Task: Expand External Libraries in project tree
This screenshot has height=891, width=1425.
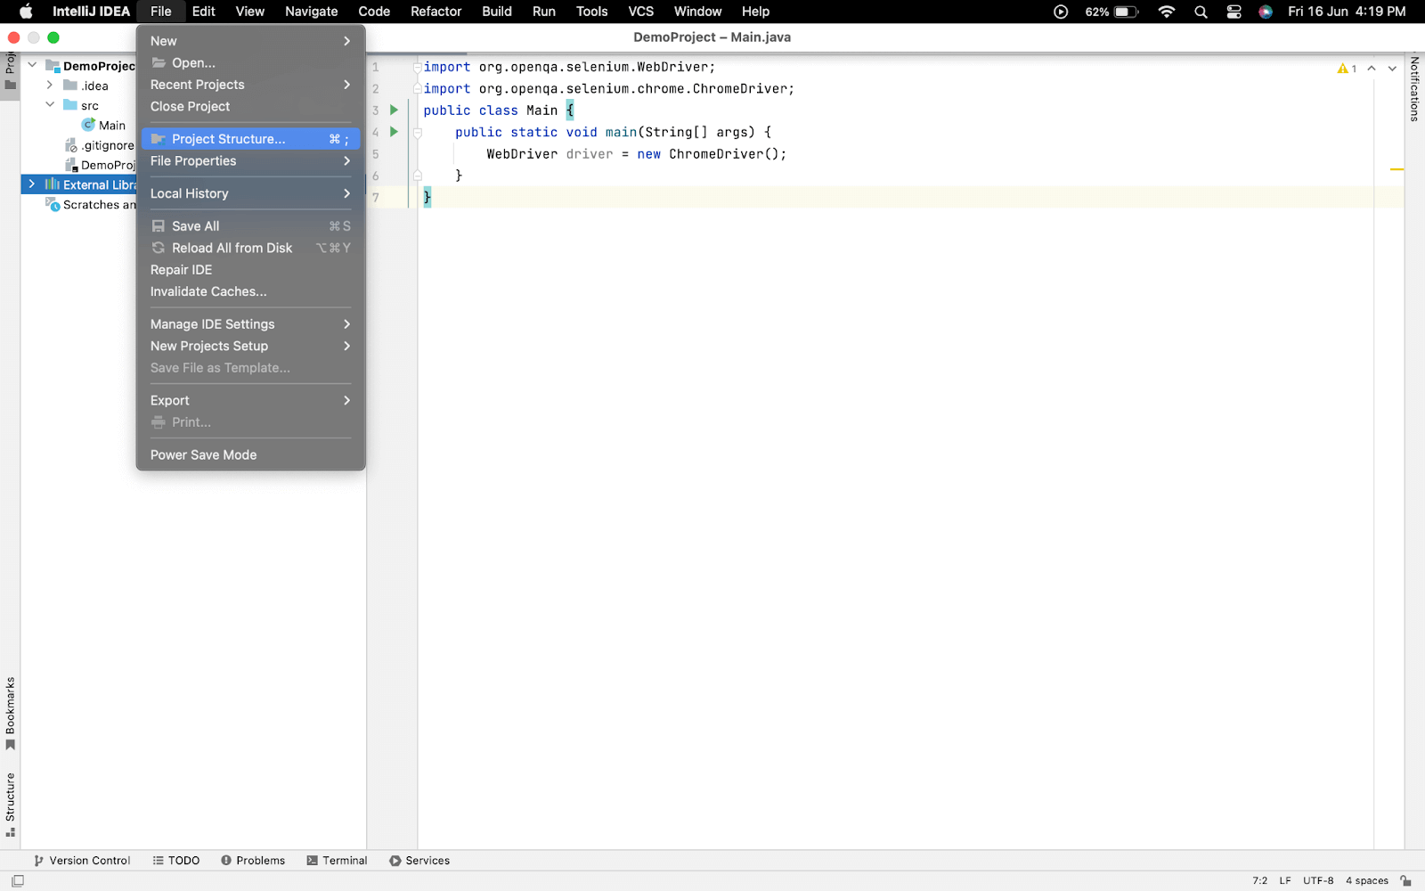Action: pyautogui.click(x=31, y=184)
